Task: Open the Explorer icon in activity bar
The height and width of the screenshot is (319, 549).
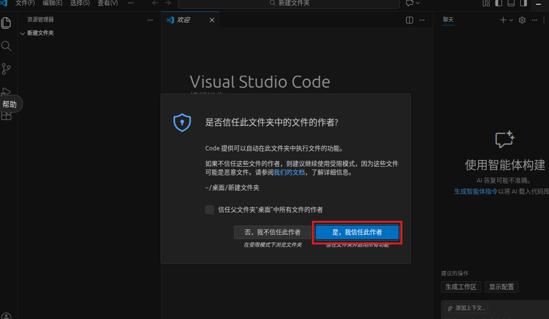Action: (x=6, y=23)
